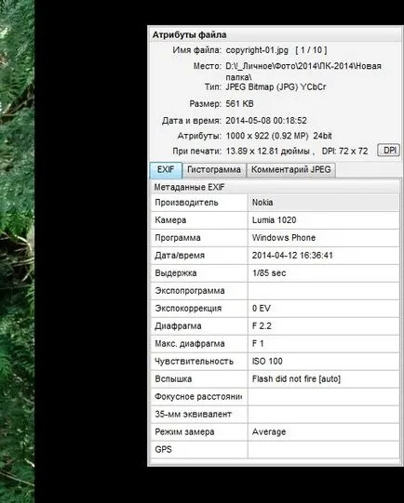
Task: Select the file name copyright-01.jpg
Action: [257, 50]
